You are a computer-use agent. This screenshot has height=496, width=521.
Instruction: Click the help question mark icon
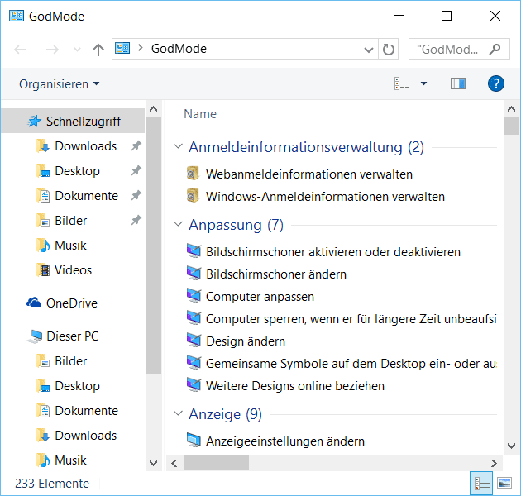pos(496,83)
